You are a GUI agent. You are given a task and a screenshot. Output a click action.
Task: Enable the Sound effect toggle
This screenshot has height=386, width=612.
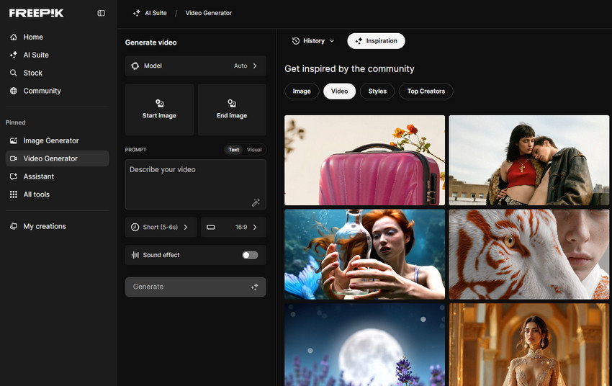[250, 255]
